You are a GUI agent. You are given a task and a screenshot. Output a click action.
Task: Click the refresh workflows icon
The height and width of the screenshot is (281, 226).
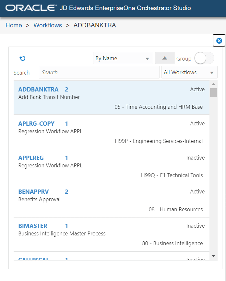point(22,58)
